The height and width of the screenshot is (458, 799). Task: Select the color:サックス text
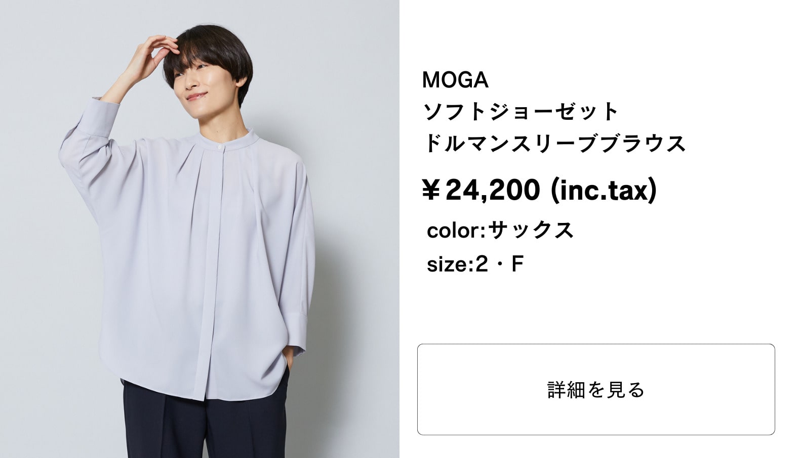(x=500, y=230)
